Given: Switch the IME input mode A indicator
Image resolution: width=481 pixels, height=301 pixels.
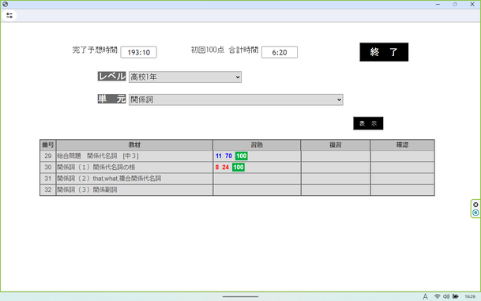Looking at the screenshot, I should pos(425,296).
